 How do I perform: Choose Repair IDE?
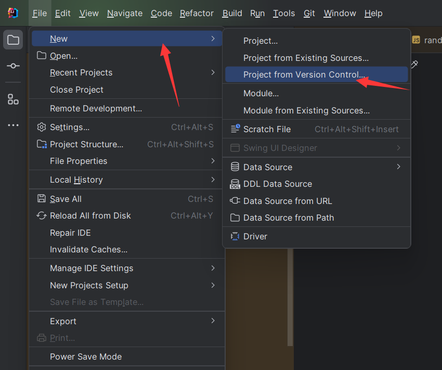(x=127, y=233)
